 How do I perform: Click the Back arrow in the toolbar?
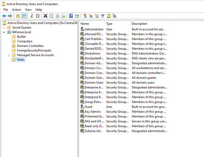(4, 16)
